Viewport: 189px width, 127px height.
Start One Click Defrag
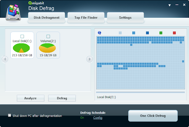tap(153, 116)
